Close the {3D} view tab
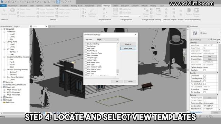221x124 pixels. tap(46, 27)
